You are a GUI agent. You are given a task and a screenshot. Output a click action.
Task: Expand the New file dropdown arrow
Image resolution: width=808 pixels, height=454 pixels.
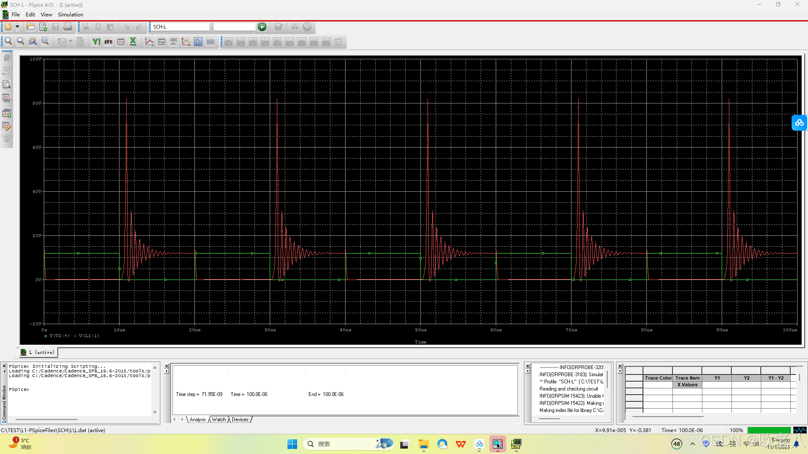17,27
